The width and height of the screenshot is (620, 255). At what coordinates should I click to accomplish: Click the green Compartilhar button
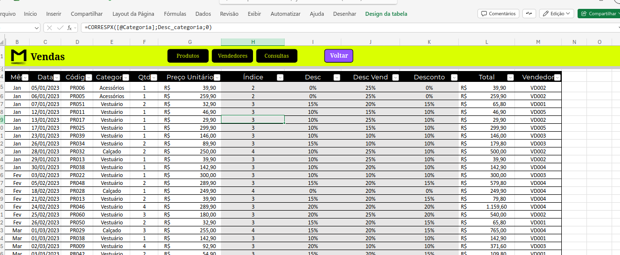598,14
